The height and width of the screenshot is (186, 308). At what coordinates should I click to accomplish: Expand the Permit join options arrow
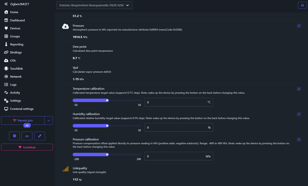[x=49, y=121]
